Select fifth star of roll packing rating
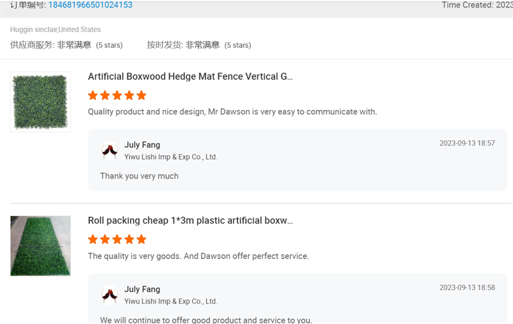Viewport: 513px width, 324px height. 142,239
